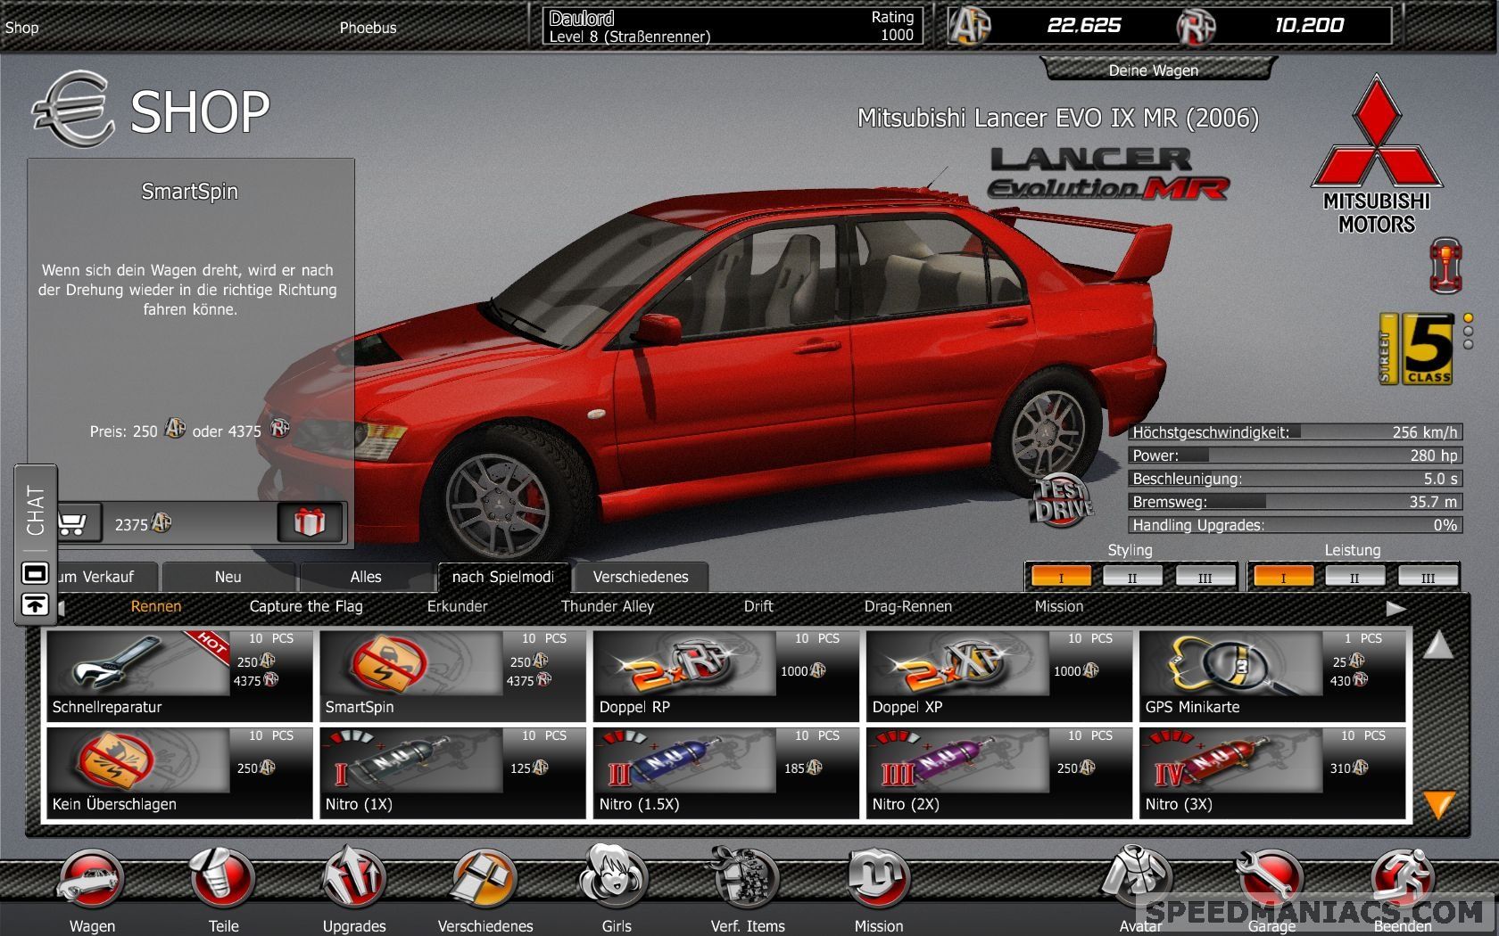Click the AP currency icon in top bar
The image size is (1499, 936).
(970, 26)
